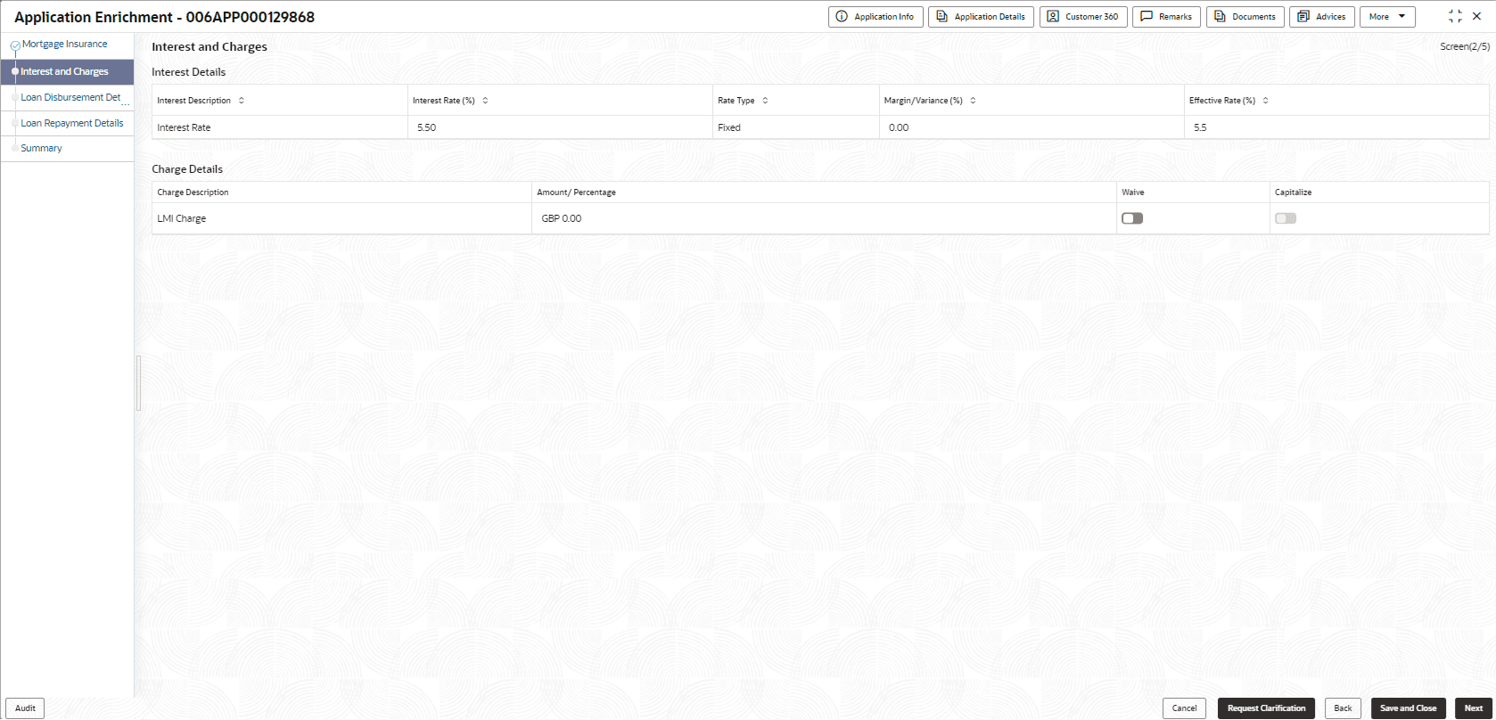The image size is (1496, 720).
Task: Toggle Capitalize for LMI Charge
Action: click(x=1286, y=218)
